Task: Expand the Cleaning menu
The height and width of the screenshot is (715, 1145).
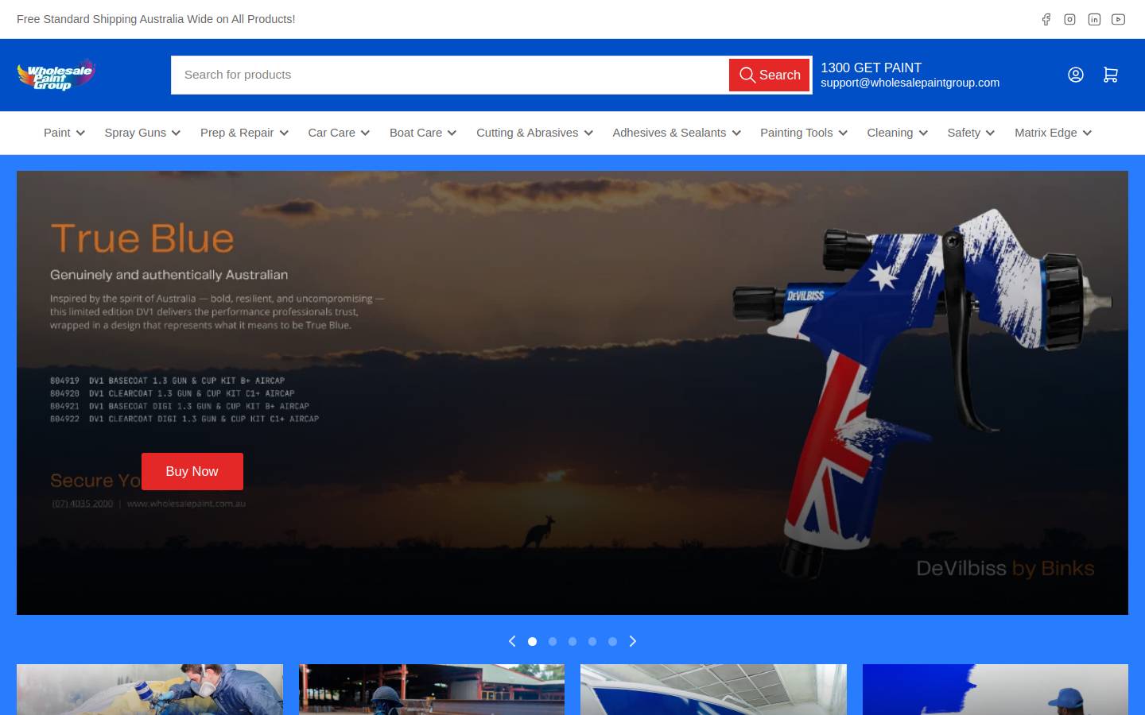Action: 897,133
